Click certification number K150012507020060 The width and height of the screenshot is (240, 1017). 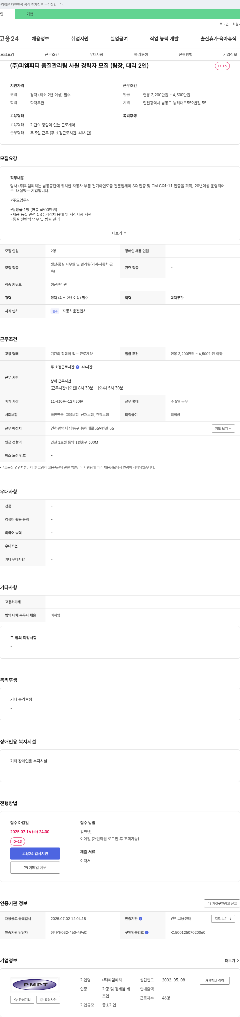coord(188,933)
